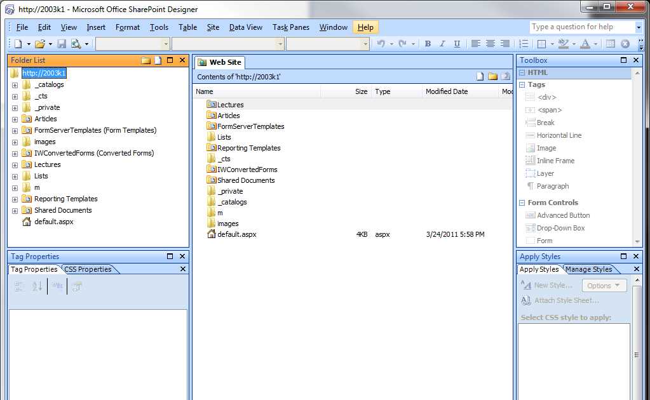Viewport: 650px width, 400px height.
Task: Click the Underline icon on the toolbar
Action: pyautogui.click(x=456, y=43)
